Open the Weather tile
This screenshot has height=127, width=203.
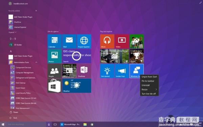coord(77,86)
